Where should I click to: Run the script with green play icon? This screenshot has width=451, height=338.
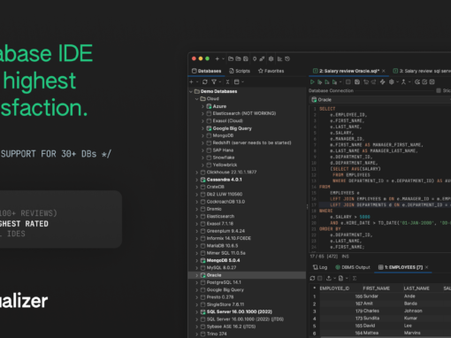coord(312,82)
